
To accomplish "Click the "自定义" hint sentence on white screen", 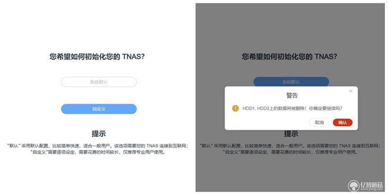I will tap(99, 152).
